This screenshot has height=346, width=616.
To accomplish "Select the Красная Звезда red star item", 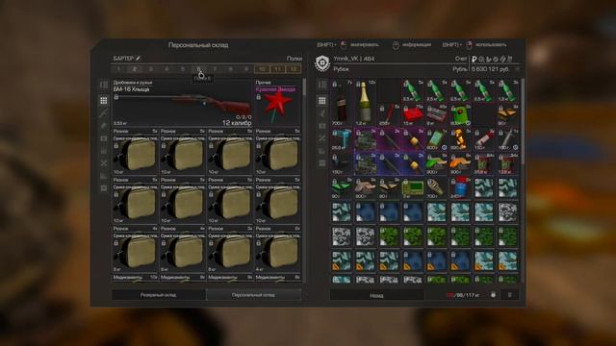I will click(x=278, y=103).
